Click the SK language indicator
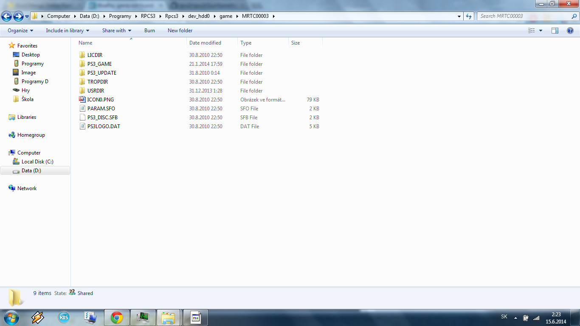 point(504,317)
